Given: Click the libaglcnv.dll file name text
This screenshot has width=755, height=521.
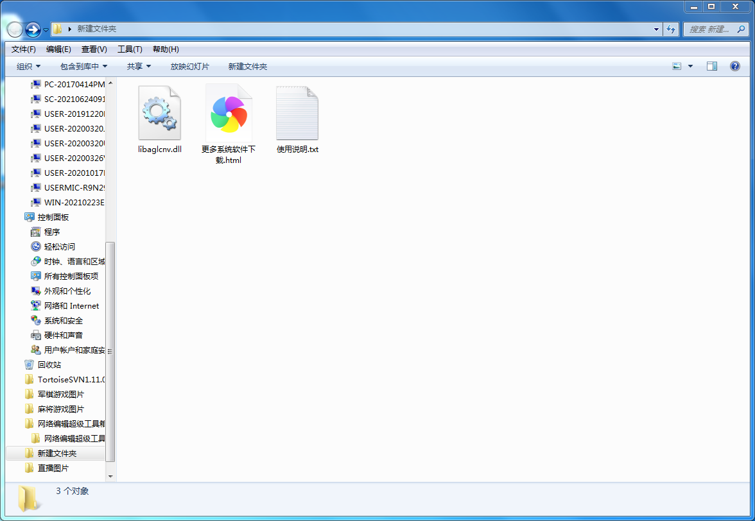Looking at the screenshot, I should pyautogui.click(x=160, y=149).
